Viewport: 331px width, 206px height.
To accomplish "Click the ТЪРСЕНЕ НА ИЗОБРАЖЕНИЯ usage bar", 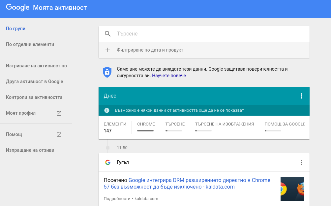I will point(203,131).
